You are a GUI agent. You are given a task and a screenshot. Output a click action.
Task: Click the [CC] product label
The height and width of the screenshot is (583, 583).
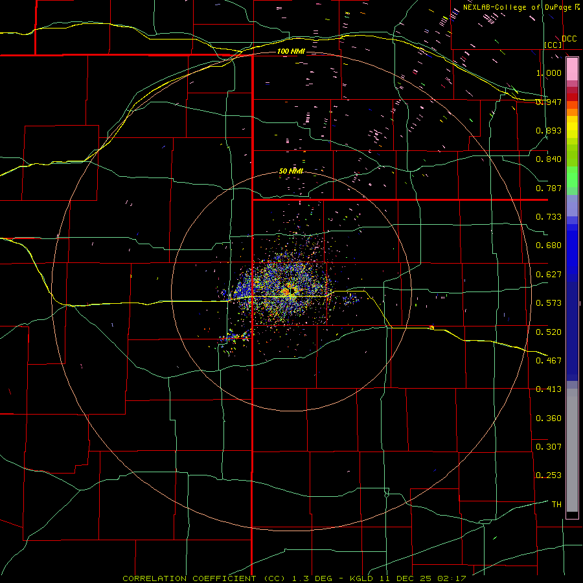553,45
